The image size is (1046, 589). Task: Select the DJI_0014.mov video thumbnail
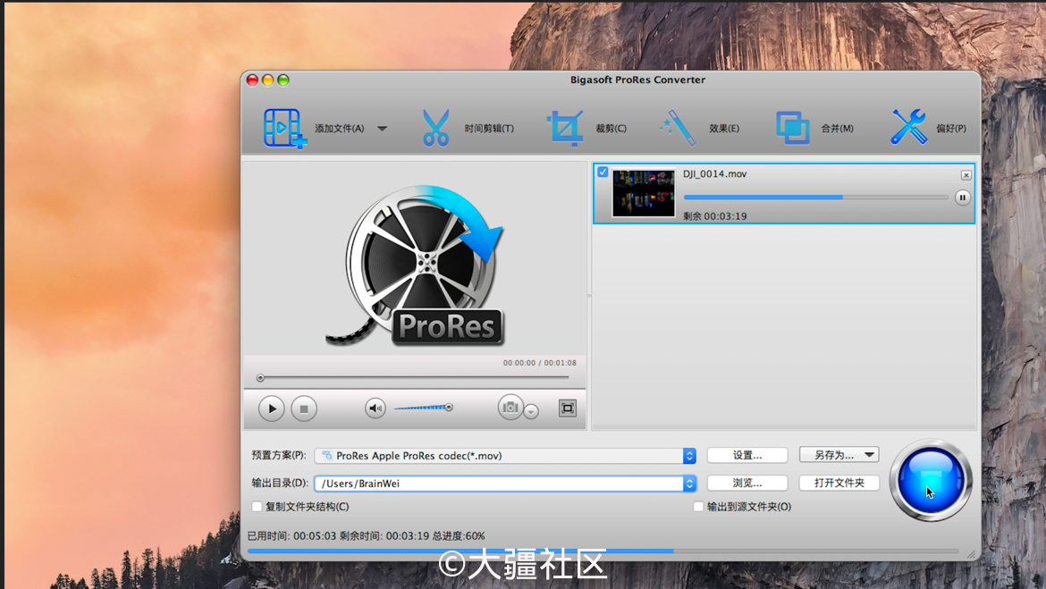644,193
